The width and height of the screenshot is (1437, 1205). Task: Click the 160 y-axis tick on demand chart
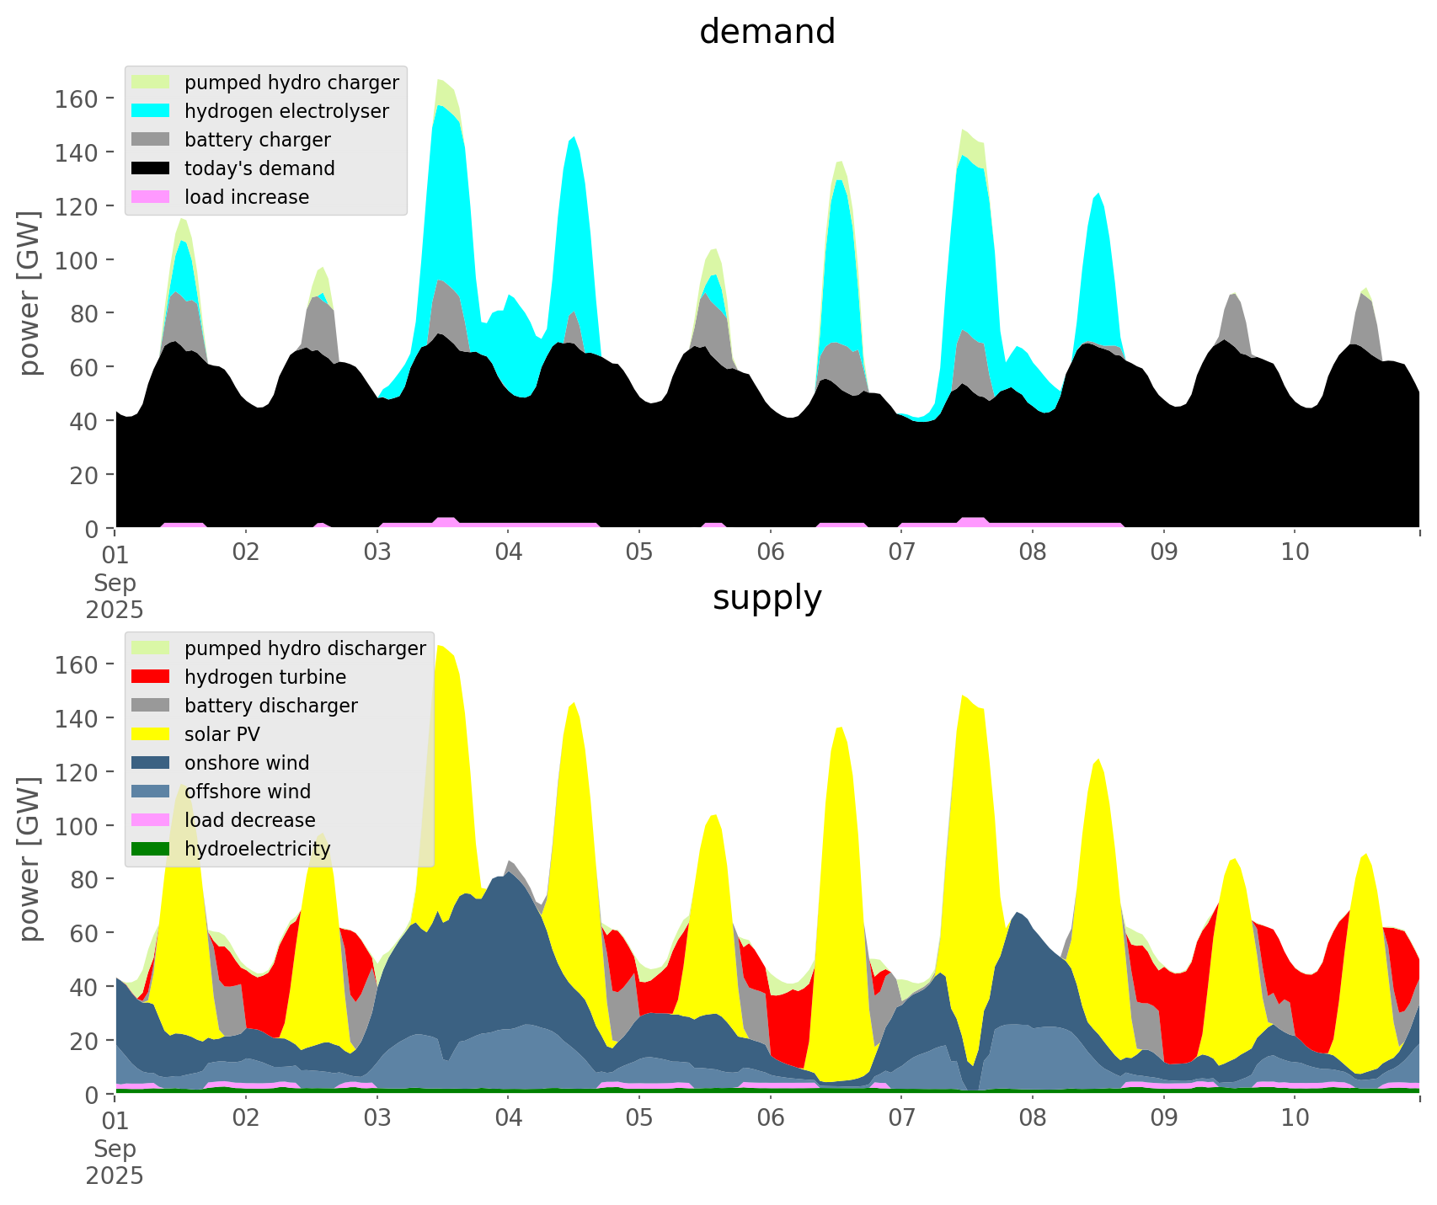pos(76,99)
